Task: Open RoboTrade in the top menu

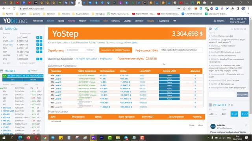Action: (x=38, y=21)
